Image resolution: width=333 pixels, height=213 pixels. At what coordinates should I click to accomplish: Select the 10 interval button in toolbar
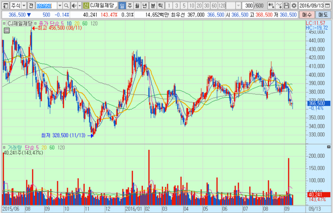pyautogui.click(x=192, y=6)
